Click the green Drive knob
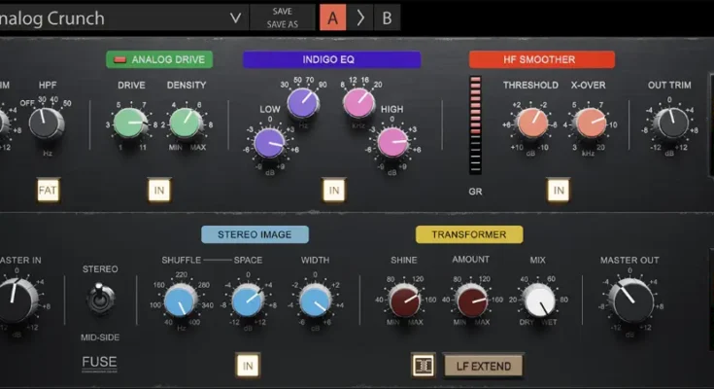 130,122
